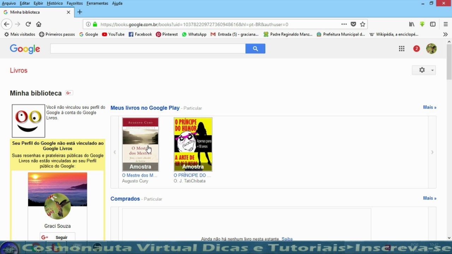Screen dimensions: 452x254
Task: Open Facebook bookmark in bookmarks bar
Action: tap(140, 34)
